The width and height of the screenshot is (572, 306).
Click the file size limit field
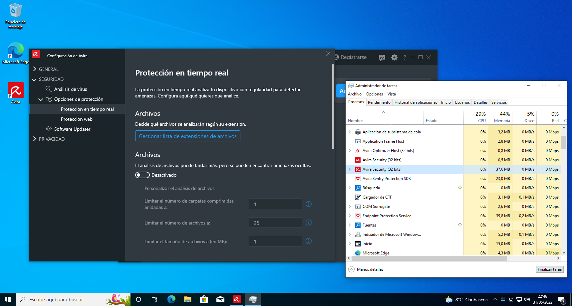coord(275,241)
